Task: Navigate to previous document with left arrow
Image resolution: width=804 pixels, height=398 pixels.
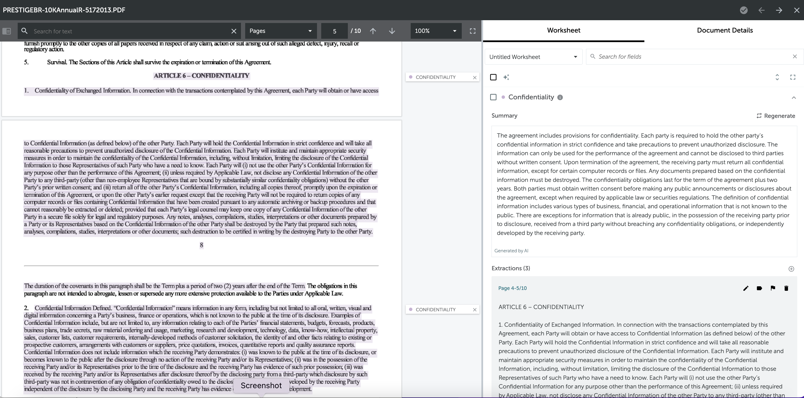Action: [x=762, y=10]
